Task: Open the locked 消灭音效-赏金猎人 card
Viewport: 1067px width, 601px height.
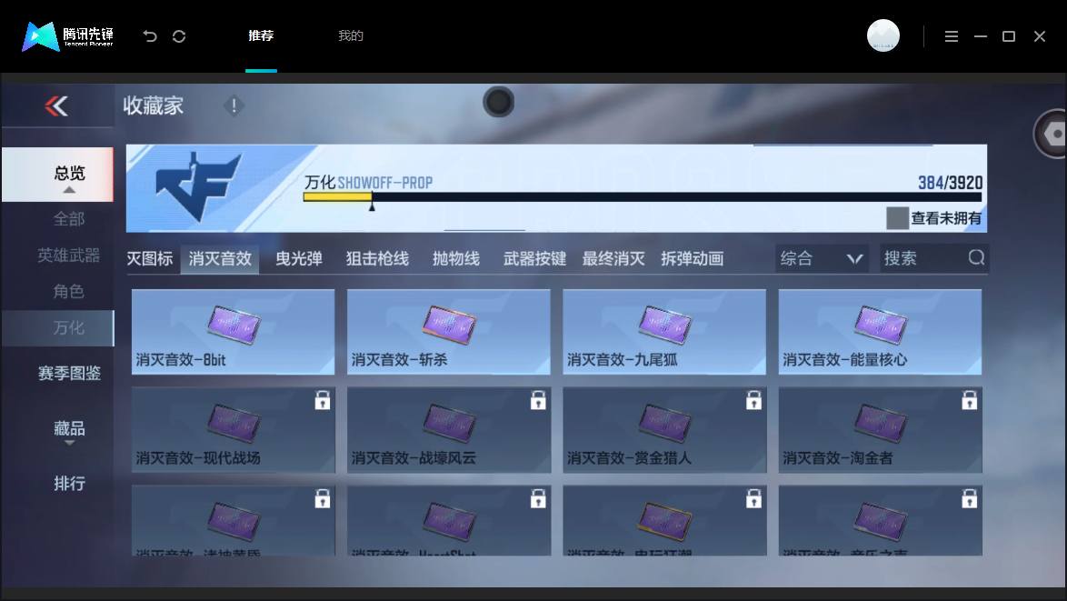Action: (x=665, y=430)
